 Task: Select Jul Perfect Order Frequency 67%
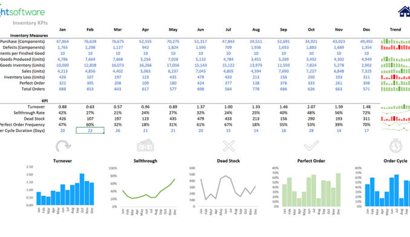tap(228, 125)
